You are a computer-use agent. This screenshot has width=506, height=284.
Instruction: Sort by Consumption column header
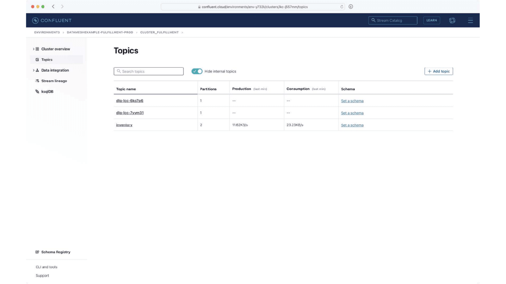pyautogui.click(x=298, y=89)
